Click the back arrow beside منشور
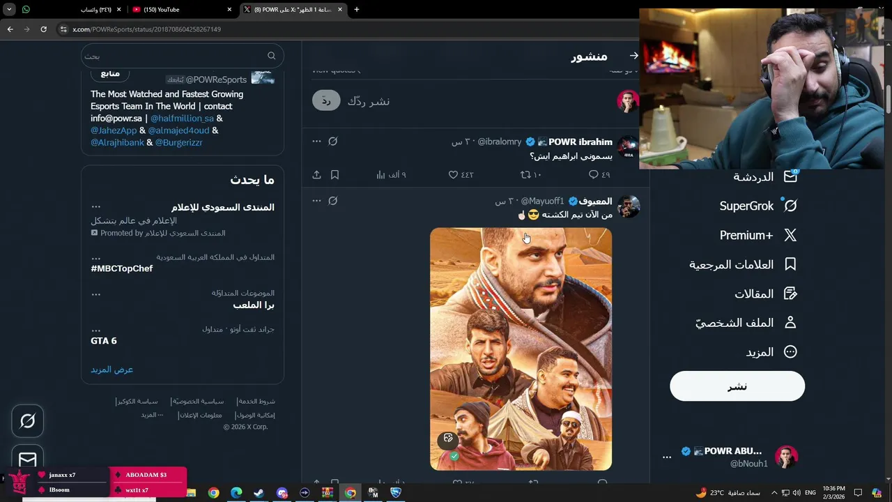Image resolution: width=892 pixels, height=502 pixels. click(633, 56)
